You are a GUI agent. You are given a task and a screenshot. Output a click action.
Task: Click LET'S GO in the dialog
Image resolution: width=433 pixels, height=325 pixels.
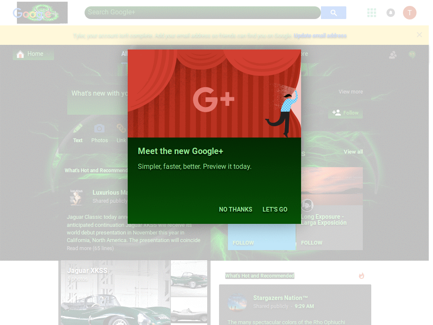coord(275,209)
